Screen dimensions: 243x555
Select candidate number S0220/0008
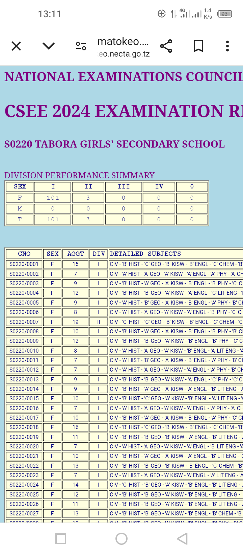pos(24,331)
